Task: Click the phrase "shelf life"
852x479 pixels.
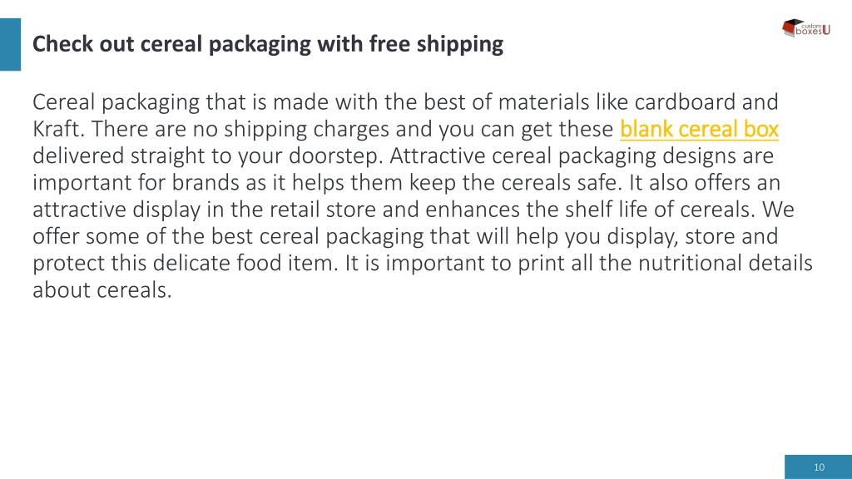Action: click(x=607, y=209)
